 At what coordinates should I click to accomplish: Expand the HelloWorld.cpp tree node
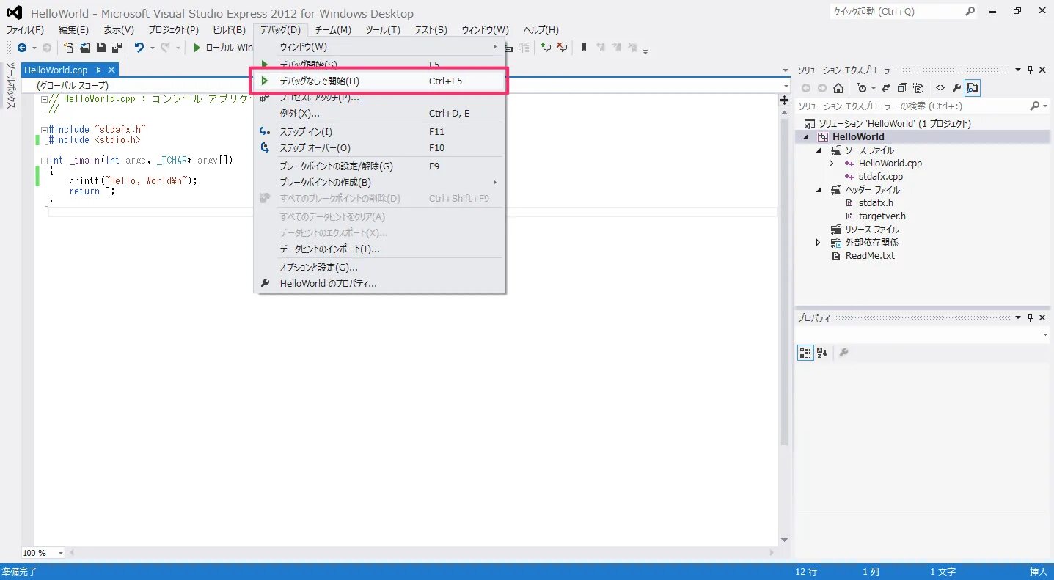point(831,164)
